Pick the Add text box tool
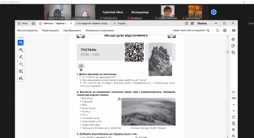The image size is (254, 138). pyautogui.click(x=21, y=71)
